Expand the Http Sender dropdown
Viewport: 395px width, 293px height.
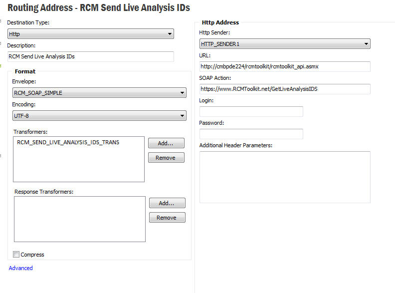pos(284,44)
